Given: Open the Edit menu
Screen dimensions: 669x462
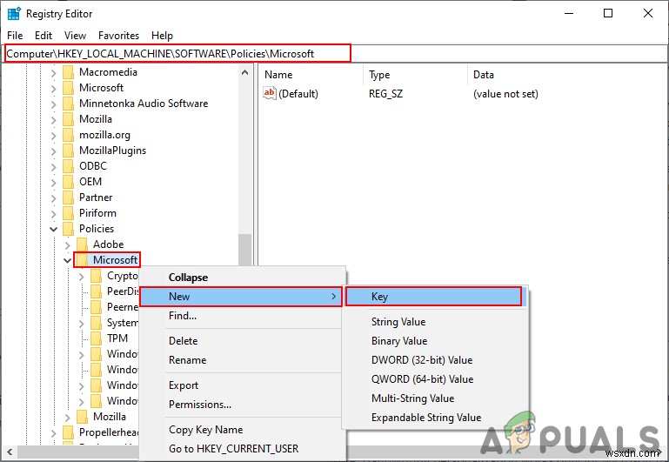Looking at the screenshot, I should [43, 36].
